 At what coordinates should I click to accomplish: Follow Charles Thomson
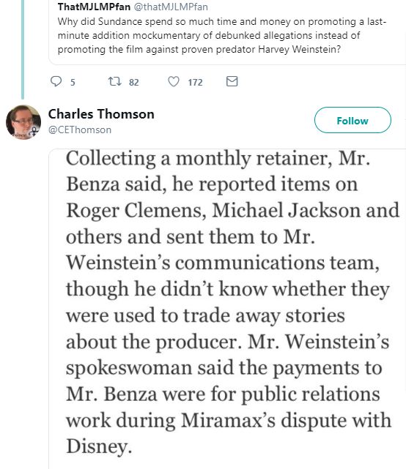coord(353,120)
